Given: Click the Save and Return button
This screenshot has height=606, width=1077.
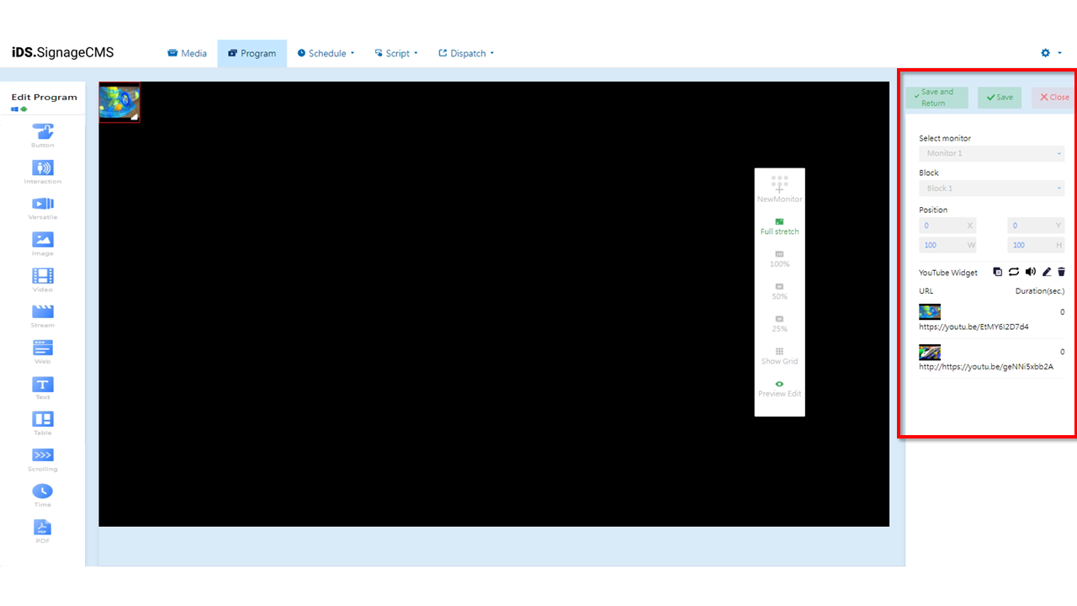Looking at the screenshot, I should pos(936,97).
